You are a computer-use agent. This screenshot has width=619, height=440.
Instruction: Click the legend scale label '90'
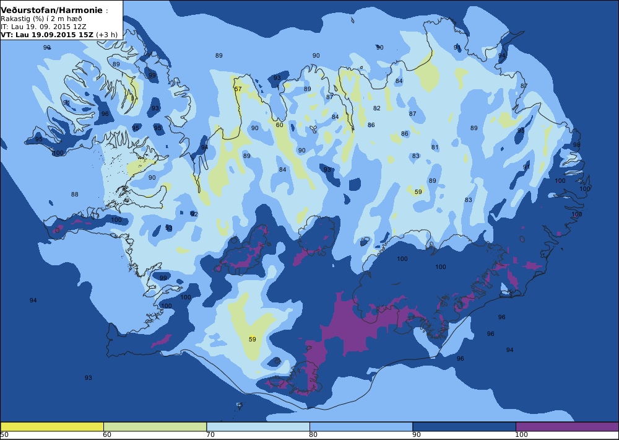point(417,435)
